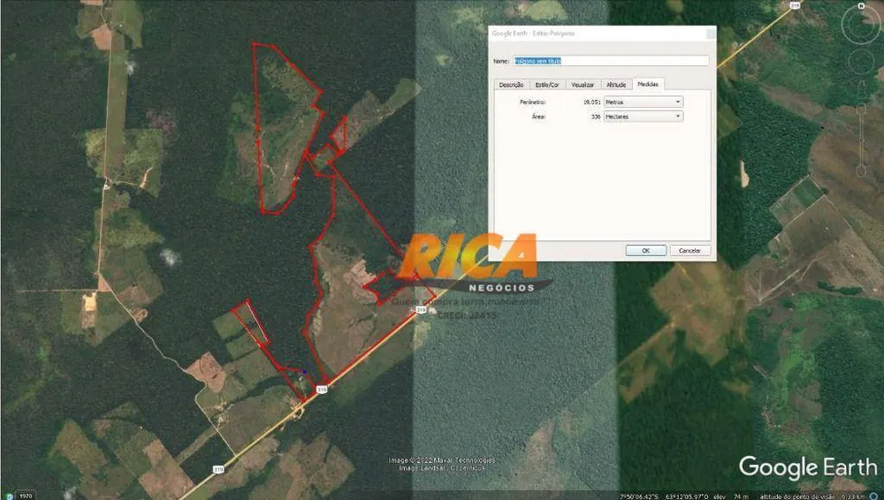
Task: Click the altitude do ponto de visão readout
Action: (x=812, y=496)
